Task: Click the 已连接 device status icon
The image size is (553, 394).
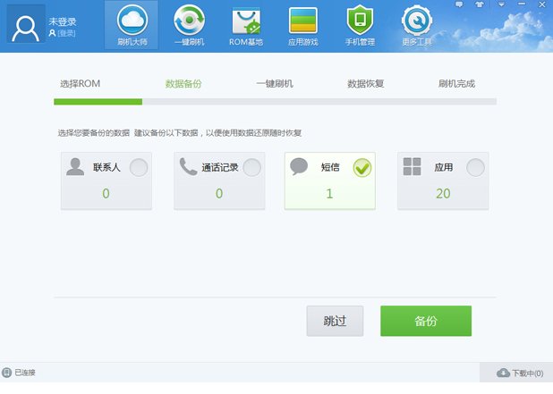Action: coord(6,373)
